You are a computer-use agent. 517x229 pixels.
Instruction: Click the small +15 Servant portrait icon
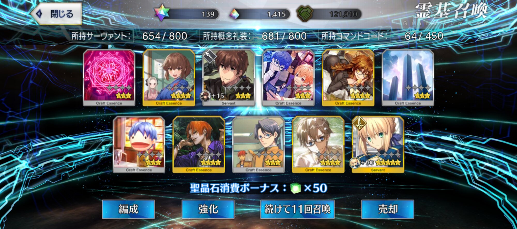(x=206, y=96)
